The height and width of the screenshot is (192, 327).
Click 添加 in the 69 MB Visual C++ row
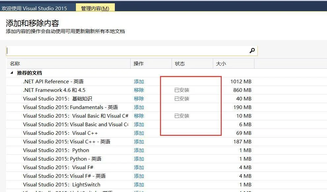click(139, 133)
